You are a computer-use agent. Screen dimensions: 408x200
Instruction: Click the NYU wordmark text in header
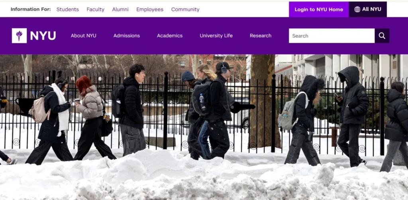tap(43, 36)
